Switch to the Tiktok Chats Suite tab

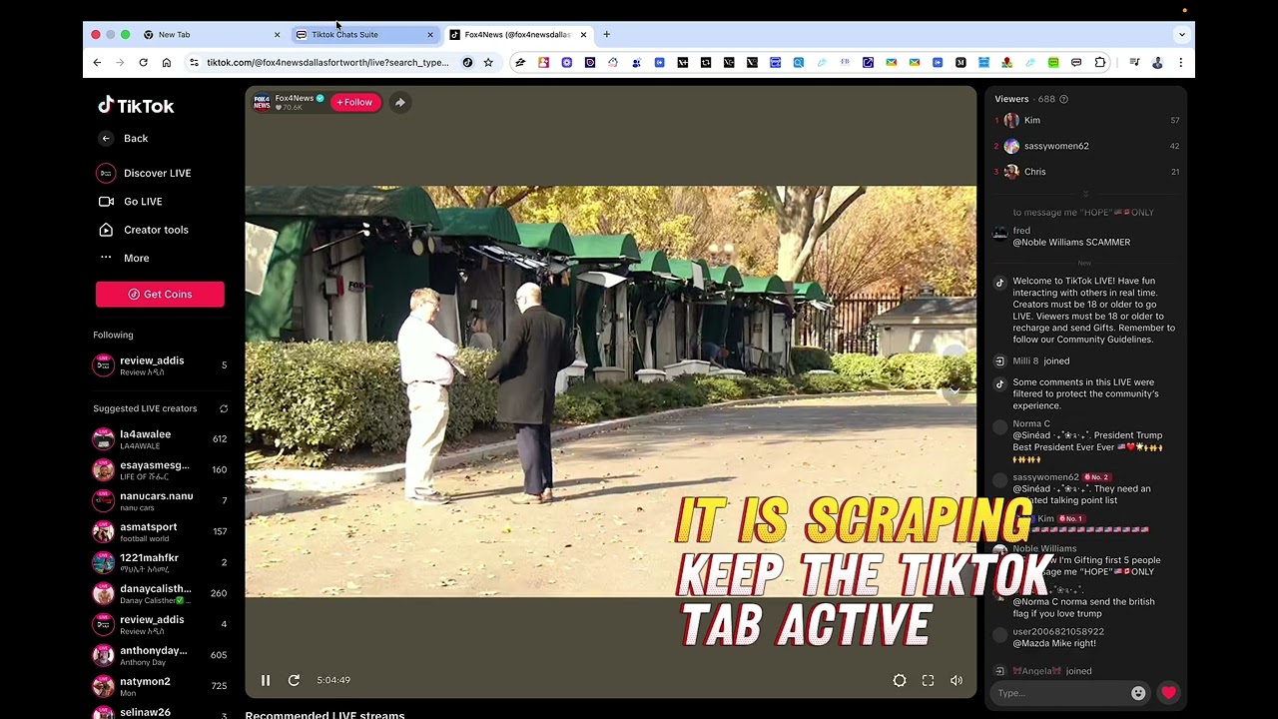pyautogui.click(x=364, y=35)
